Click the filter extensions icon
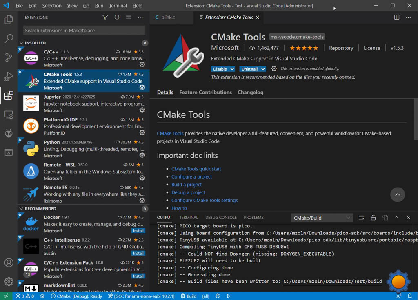The image size is (418, 300). coord(105,17)
